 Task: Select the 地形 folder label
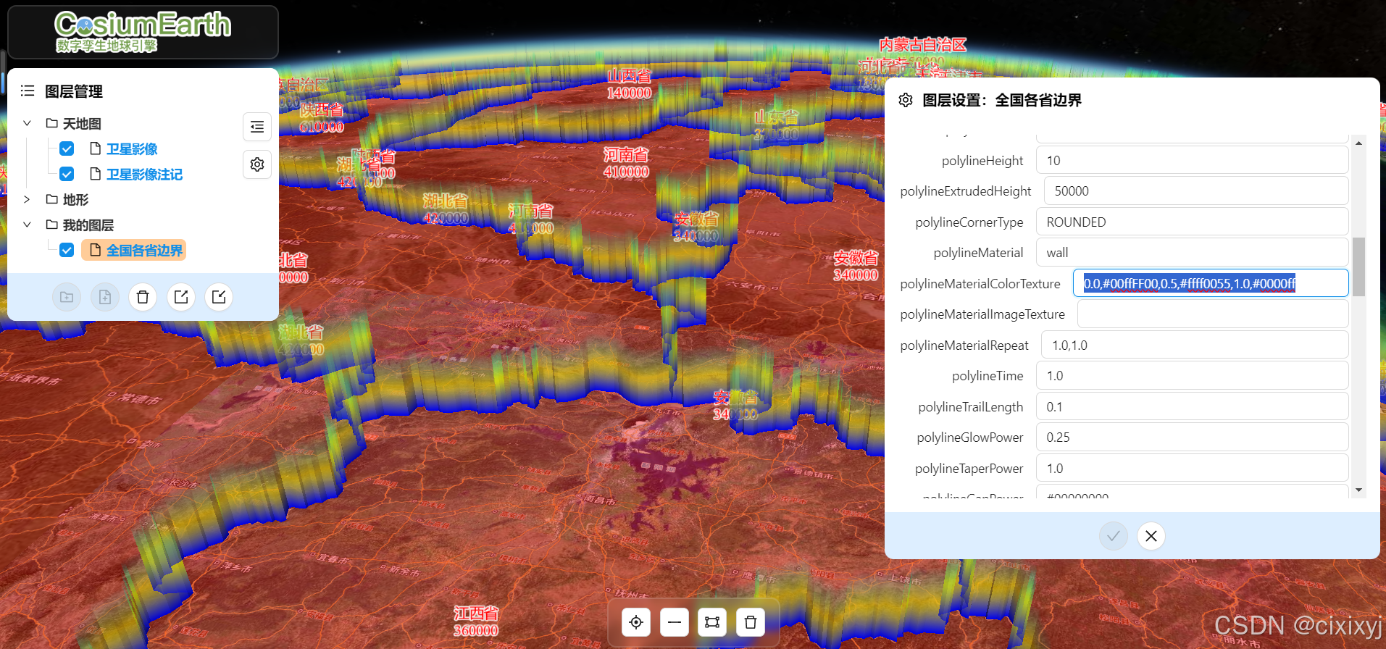tap(75, 199)
